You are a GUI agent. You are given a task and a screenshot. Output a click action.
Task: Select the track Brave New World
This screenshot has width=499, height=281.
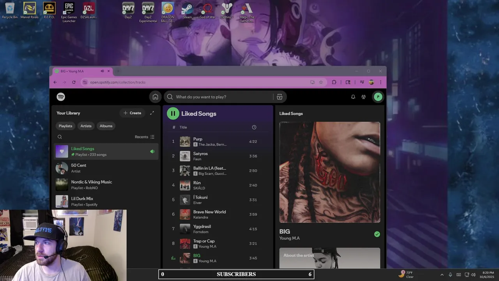209,212
